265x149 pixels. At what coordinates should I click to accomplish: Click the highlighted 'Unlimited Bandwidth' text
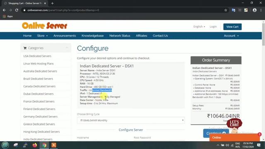coord(100,90)
